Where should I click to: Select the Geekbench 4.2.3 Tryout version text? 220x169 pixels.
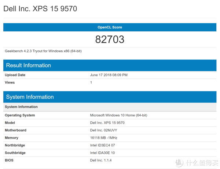pos(43,51)
